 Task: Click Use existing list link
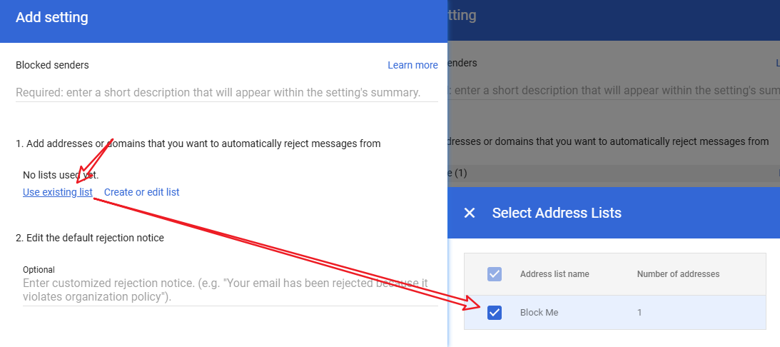[58, 192]
